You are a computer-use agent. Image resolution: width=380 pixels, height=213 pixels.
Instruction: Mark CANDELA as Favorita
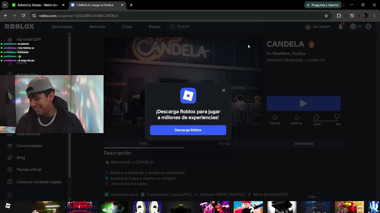[275, 119]
